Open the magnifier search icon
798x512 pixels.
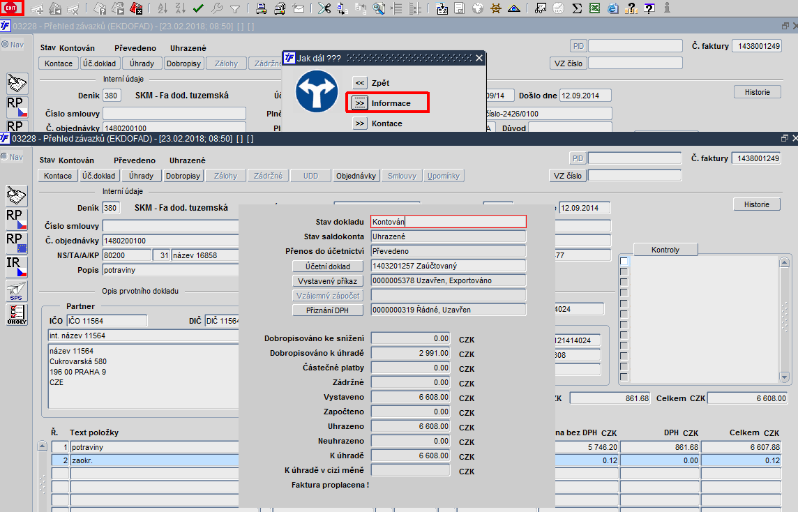coord(379,8)
